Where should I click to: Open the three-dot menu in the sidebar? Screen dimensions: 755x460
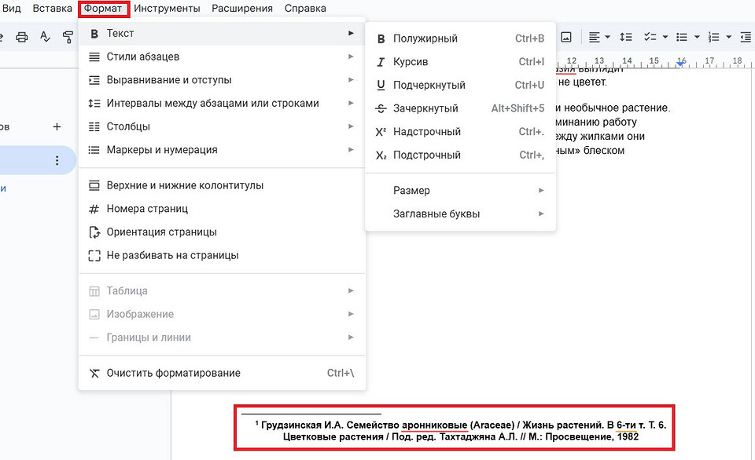coord(57,159)
